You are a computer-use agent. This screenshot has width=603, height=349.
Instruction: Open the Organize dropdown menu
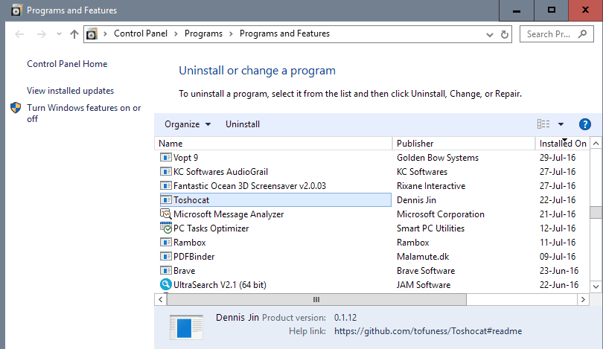click(x=188, y=124)
